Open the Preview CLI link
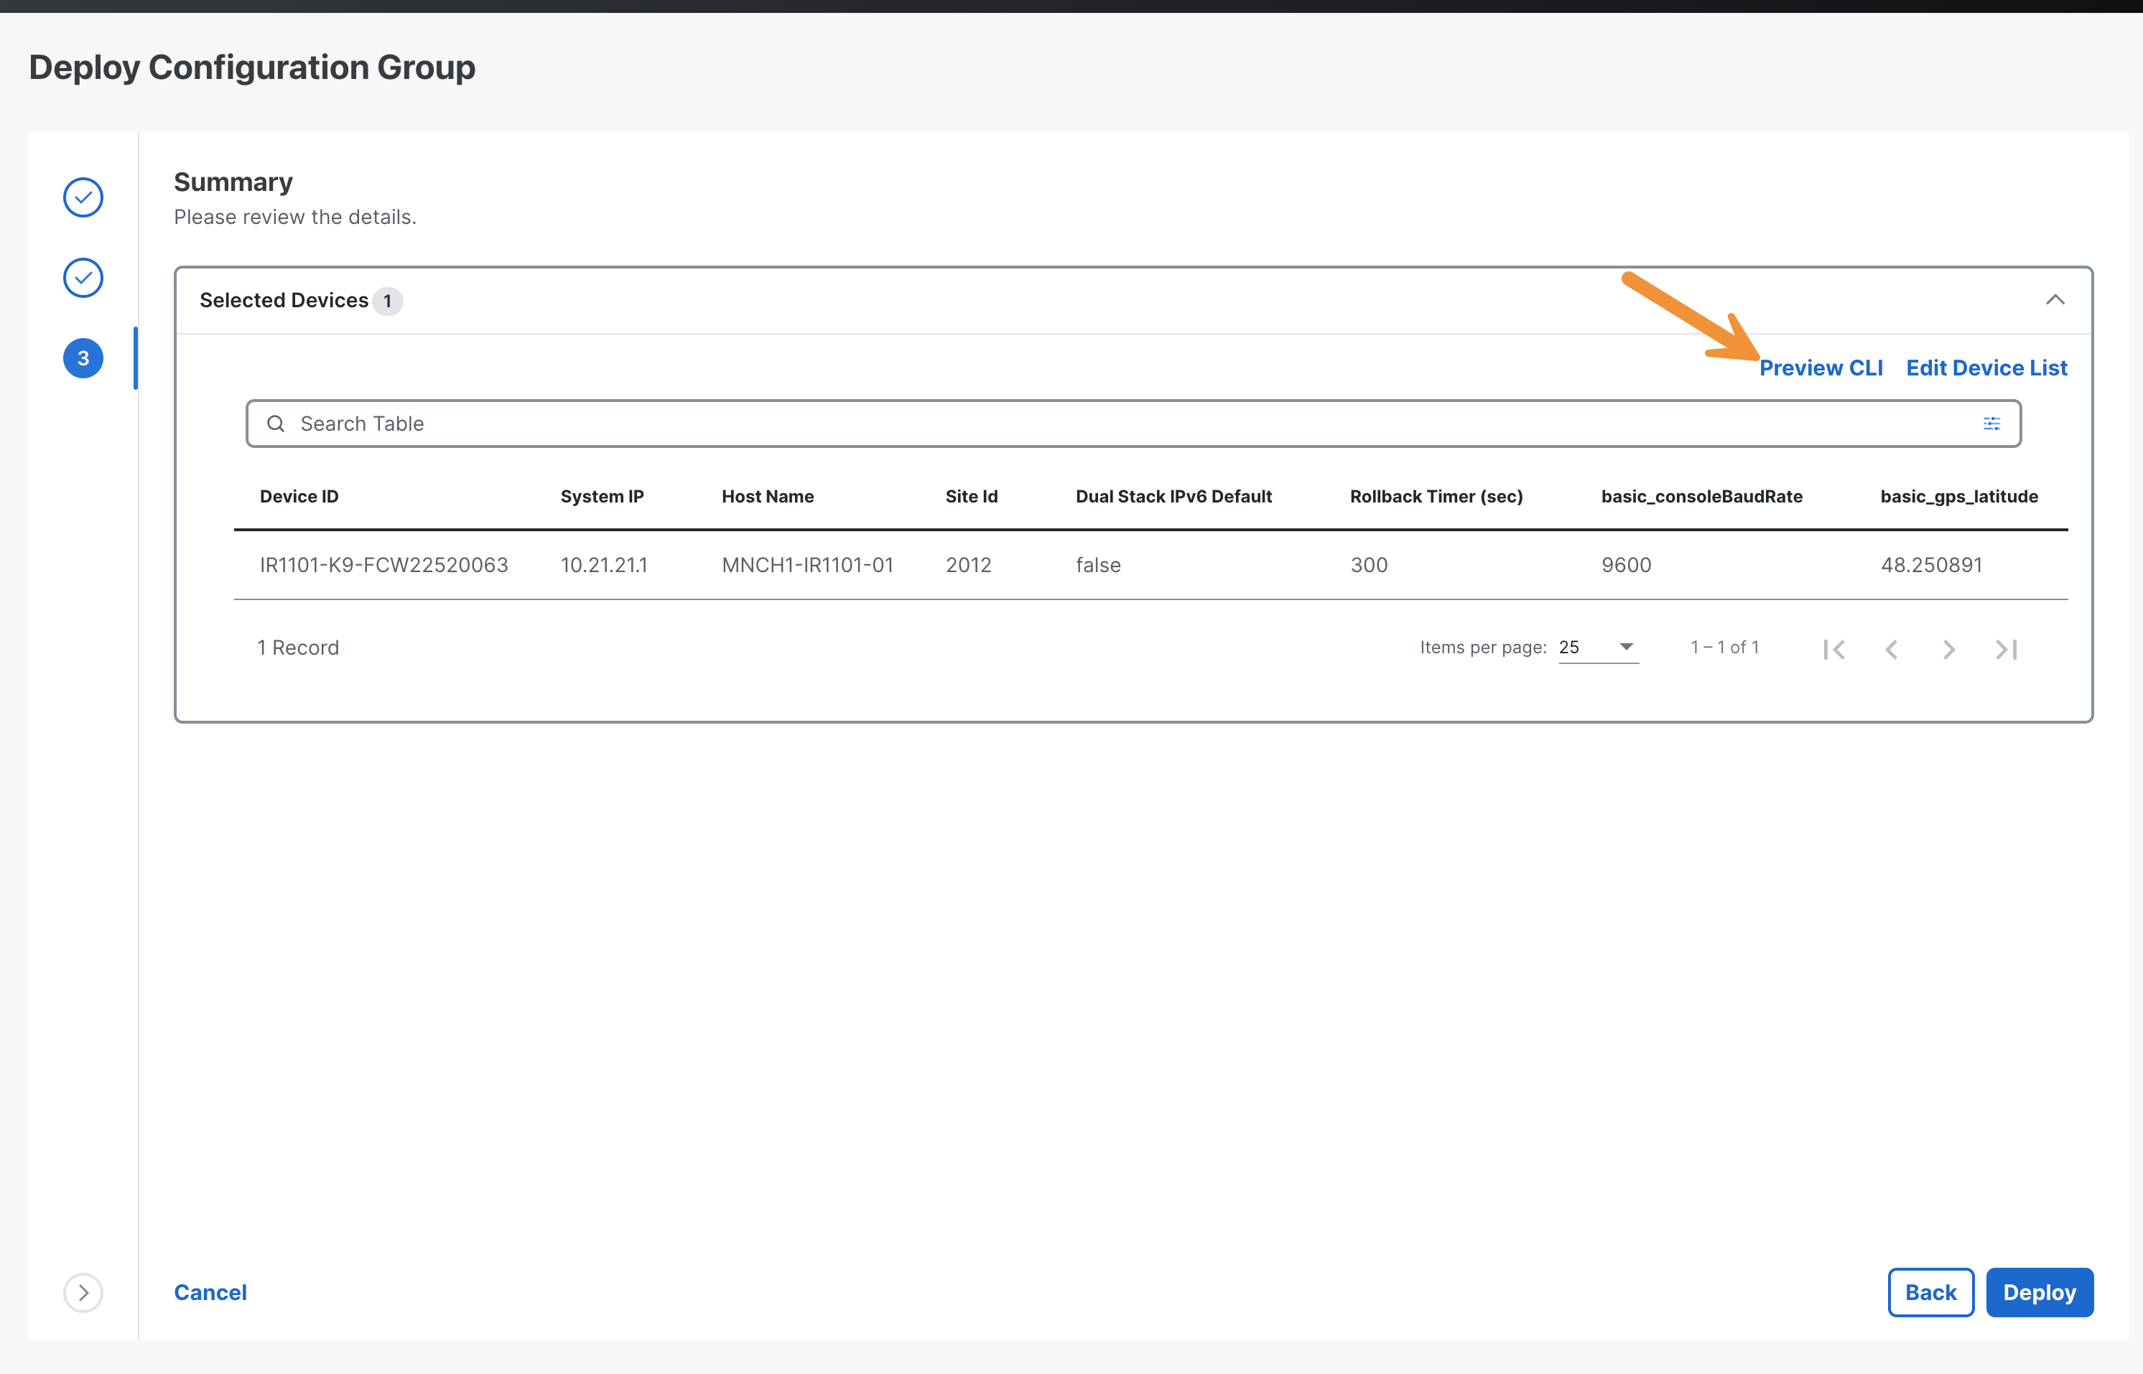The width and height of the screenshot is (2143, 1374). (x=1821, y=368)
